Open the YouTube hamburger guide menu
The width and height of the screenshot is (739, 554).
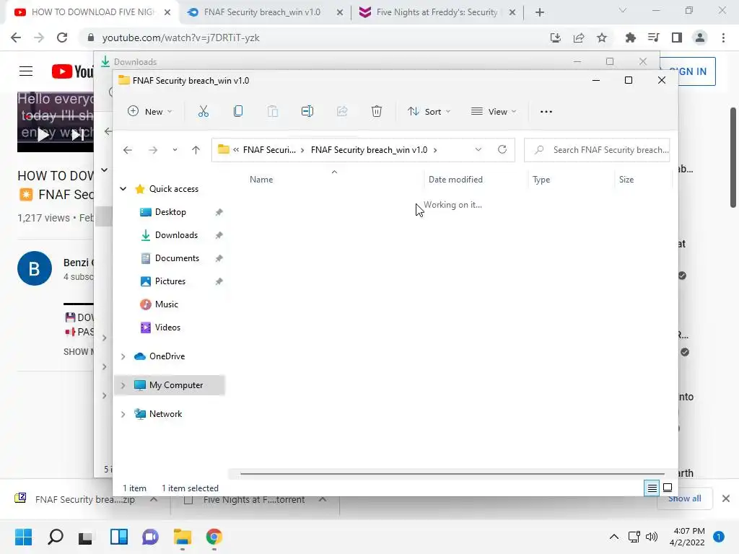[26, 71]
